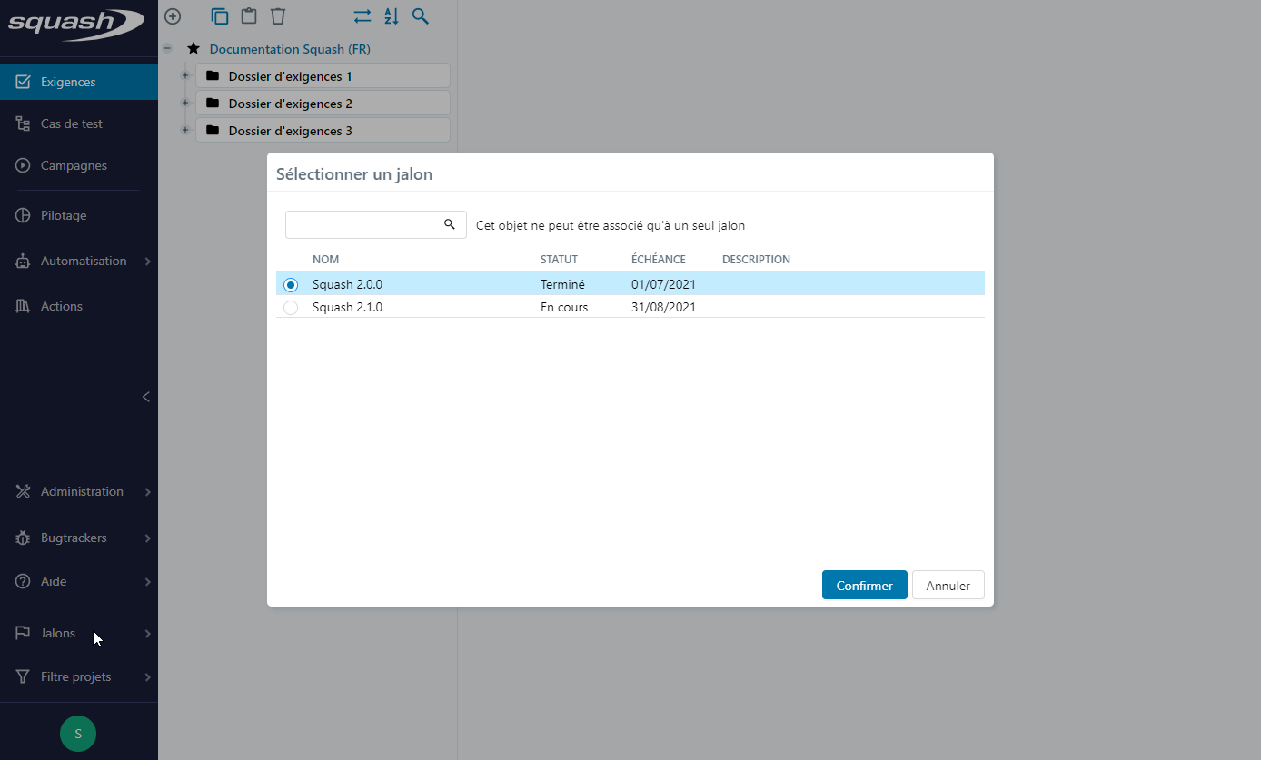Click the green user avatar S
This screenshot has height=760, width=1261.
[x=78, y=734]
